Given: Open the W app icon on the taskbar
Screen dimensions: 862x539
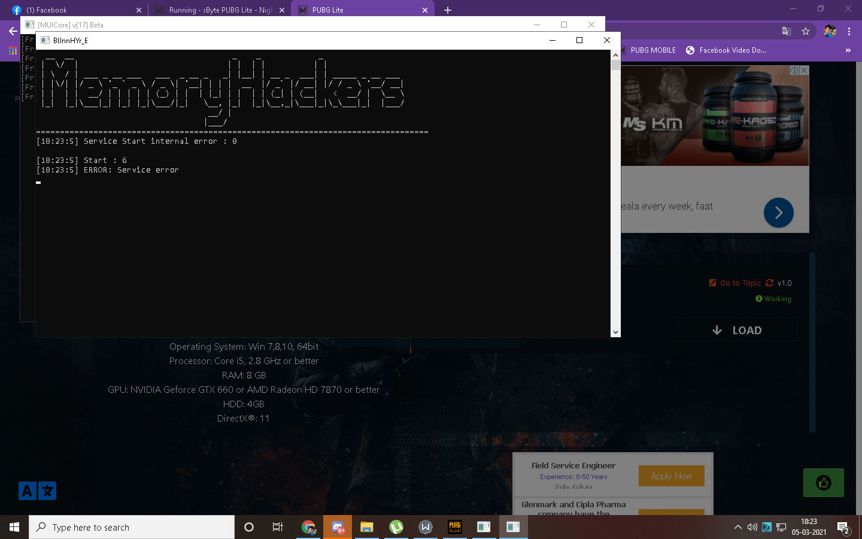Looking at the screenshot, I should pos(426,527).
